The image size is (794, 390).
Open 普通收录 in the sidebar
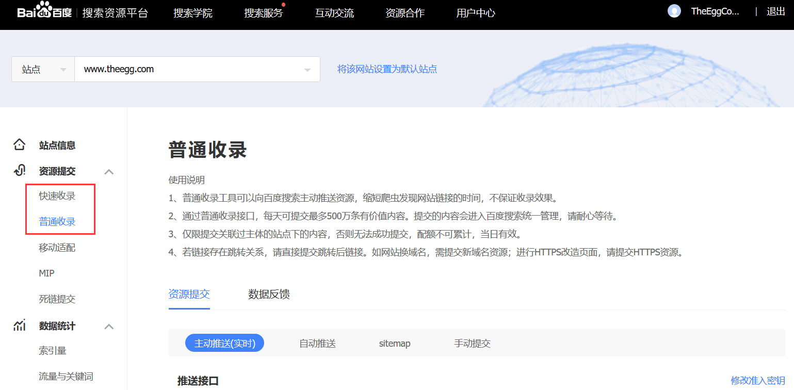57,222
